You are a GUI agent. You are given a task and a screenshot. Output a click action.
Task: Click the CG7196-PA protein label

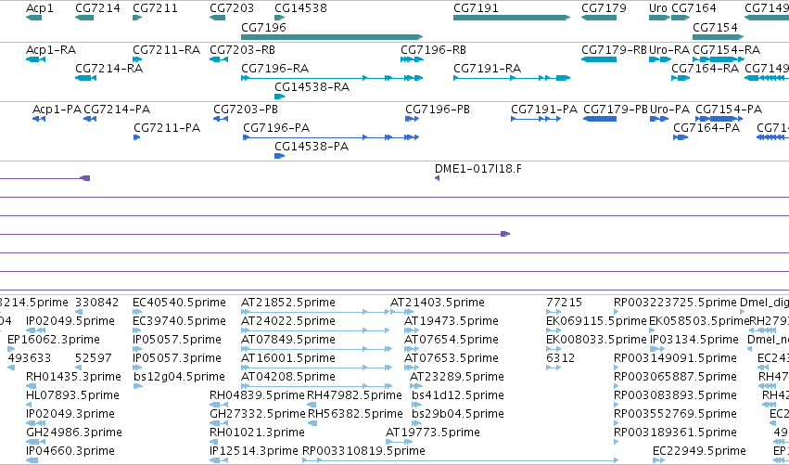click(276, 128)
